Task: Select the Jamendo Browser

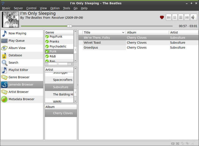Action: tap(22, 85)
